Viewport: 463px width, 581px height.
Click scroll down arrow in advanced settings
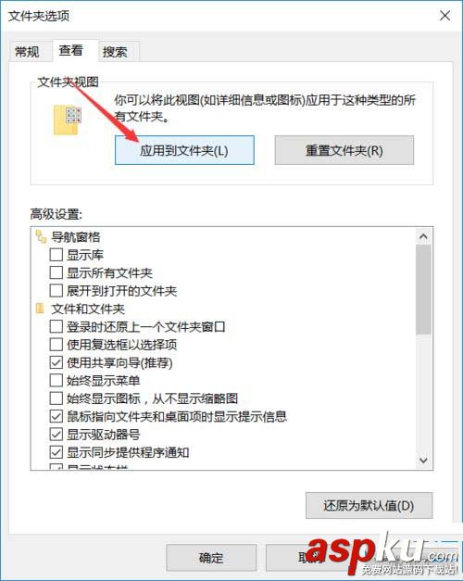423,461
